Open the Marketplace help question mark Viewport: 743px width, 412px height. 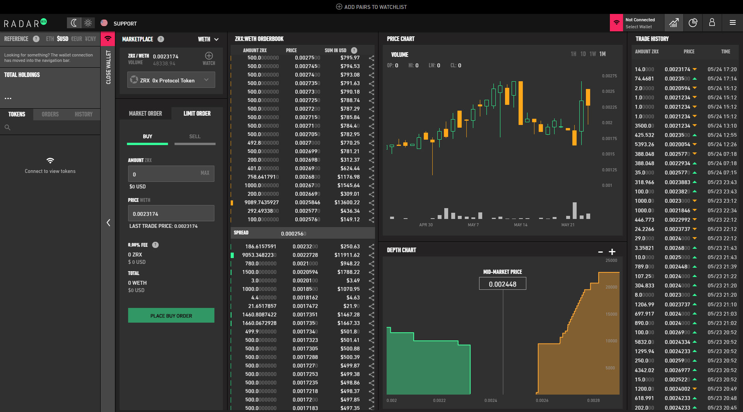161,39
